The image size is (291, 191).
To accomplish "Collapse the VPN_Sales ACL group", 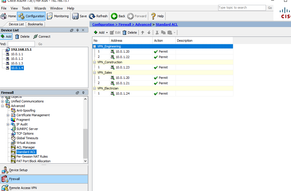I will click(x=95, y=72).
